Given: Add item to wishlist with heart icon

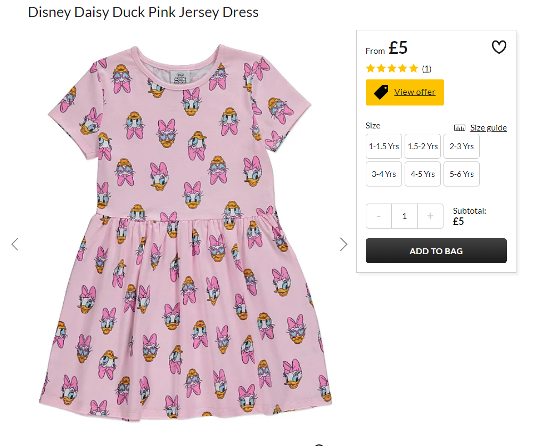Looking at the screenshot, I should pyautogui.click(x=498, y=47).
